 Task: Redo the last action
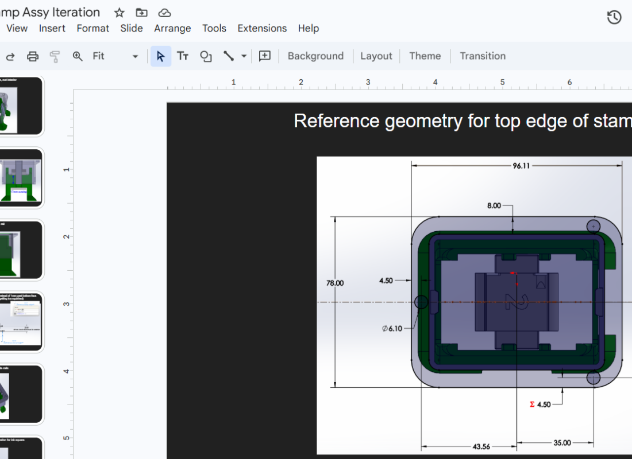coord(10,56)
